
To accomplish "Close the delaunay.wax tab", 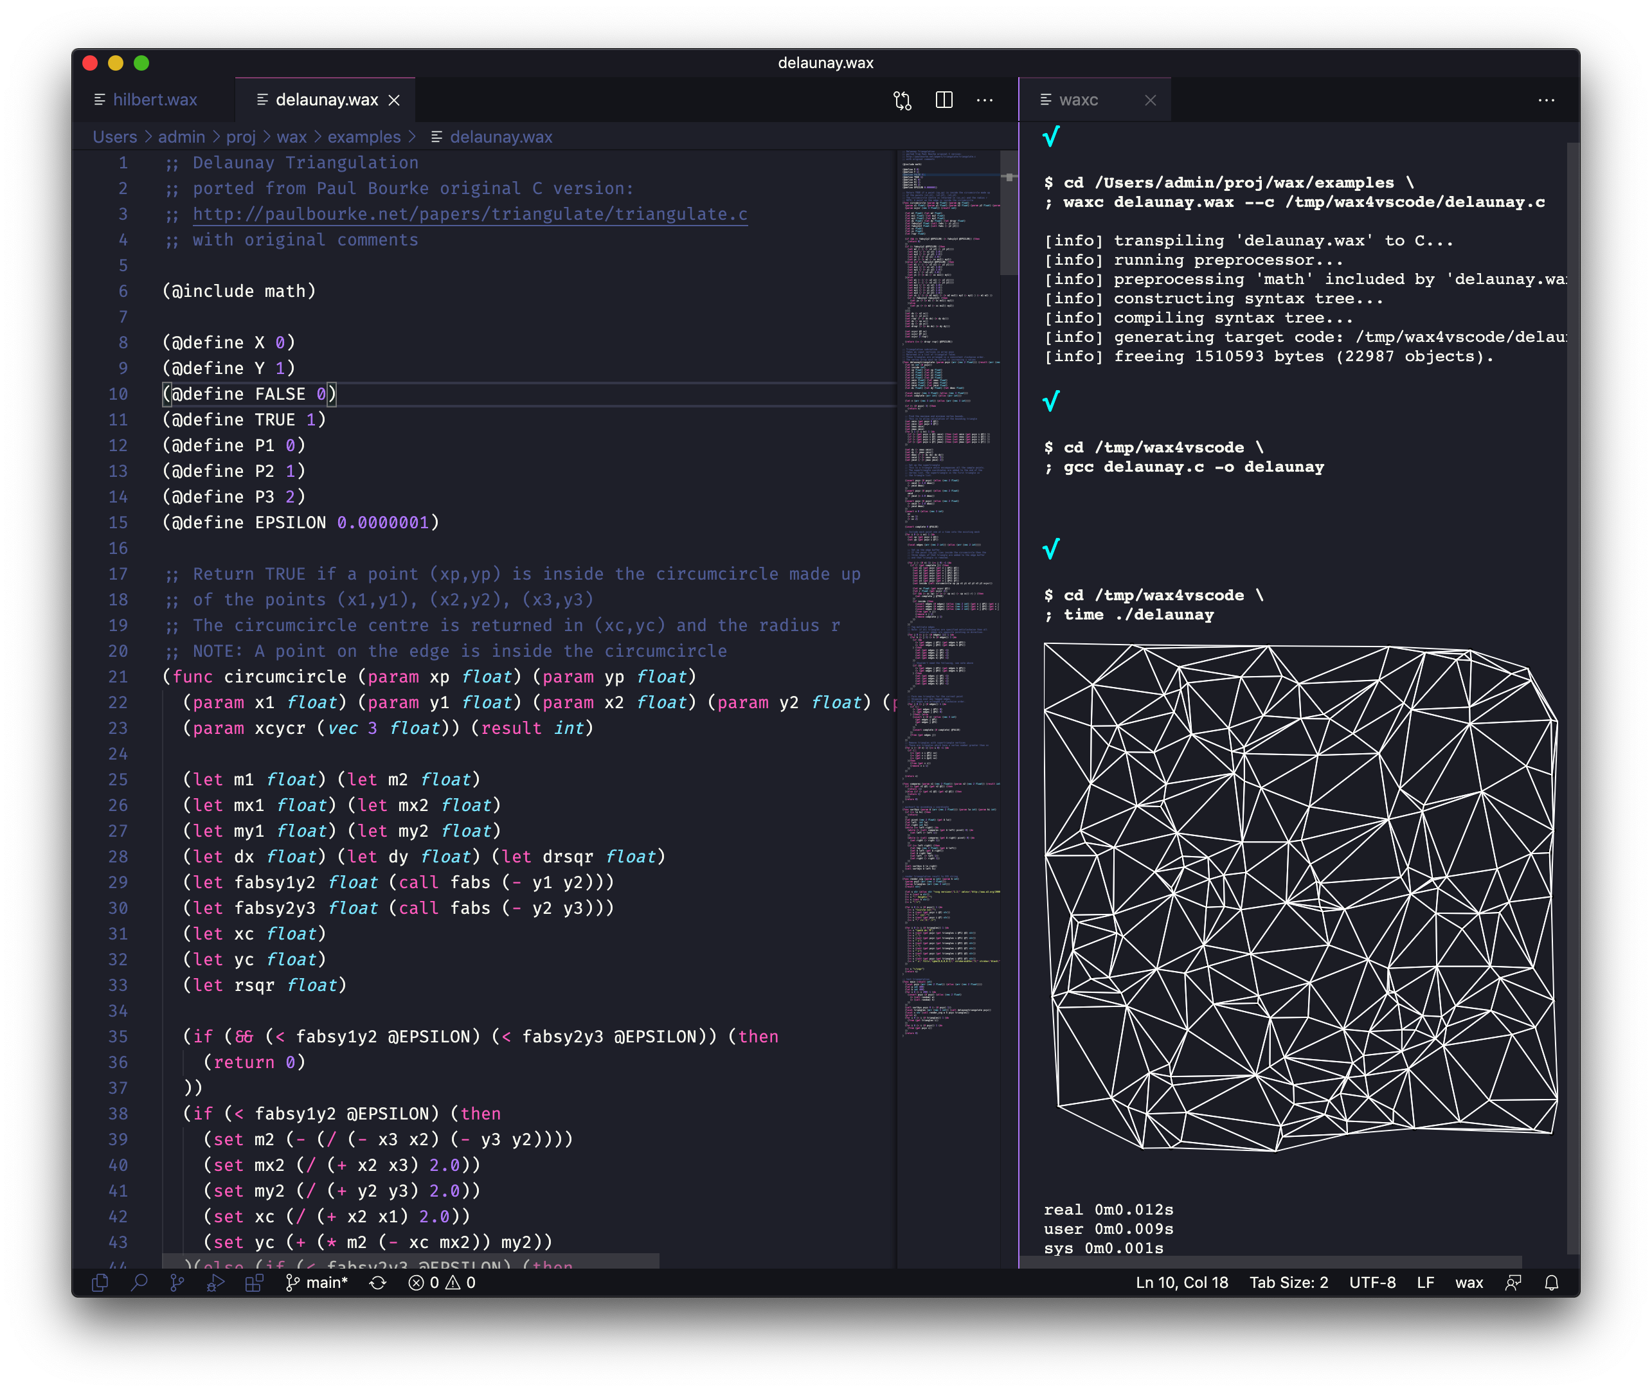I will point(394,100).
